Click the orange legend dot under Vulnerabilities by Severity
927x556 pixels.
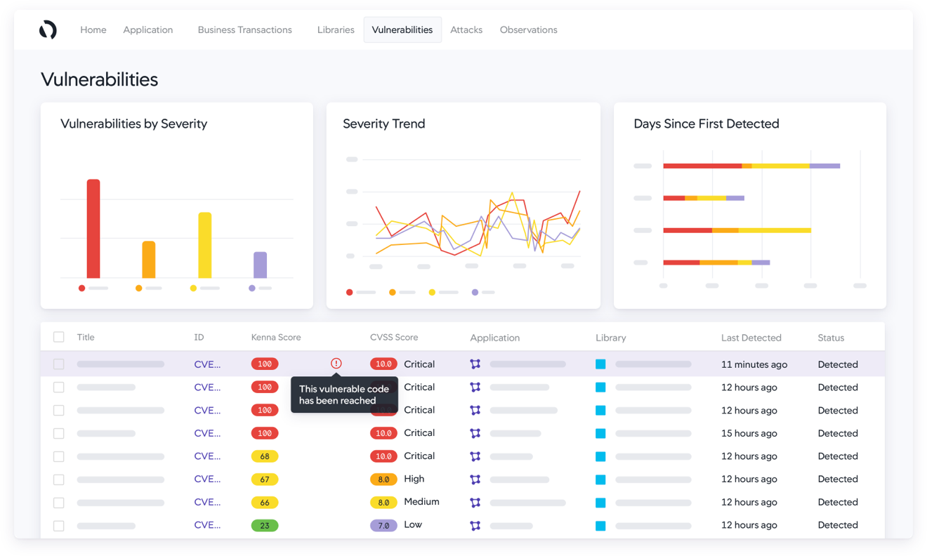click(139, 289)
